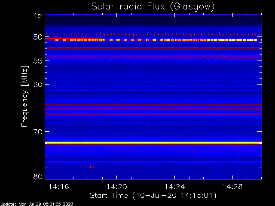Click the "Updated Mon Jul 20 05:31:25 2020" timestamp

[x=37, y=204]
